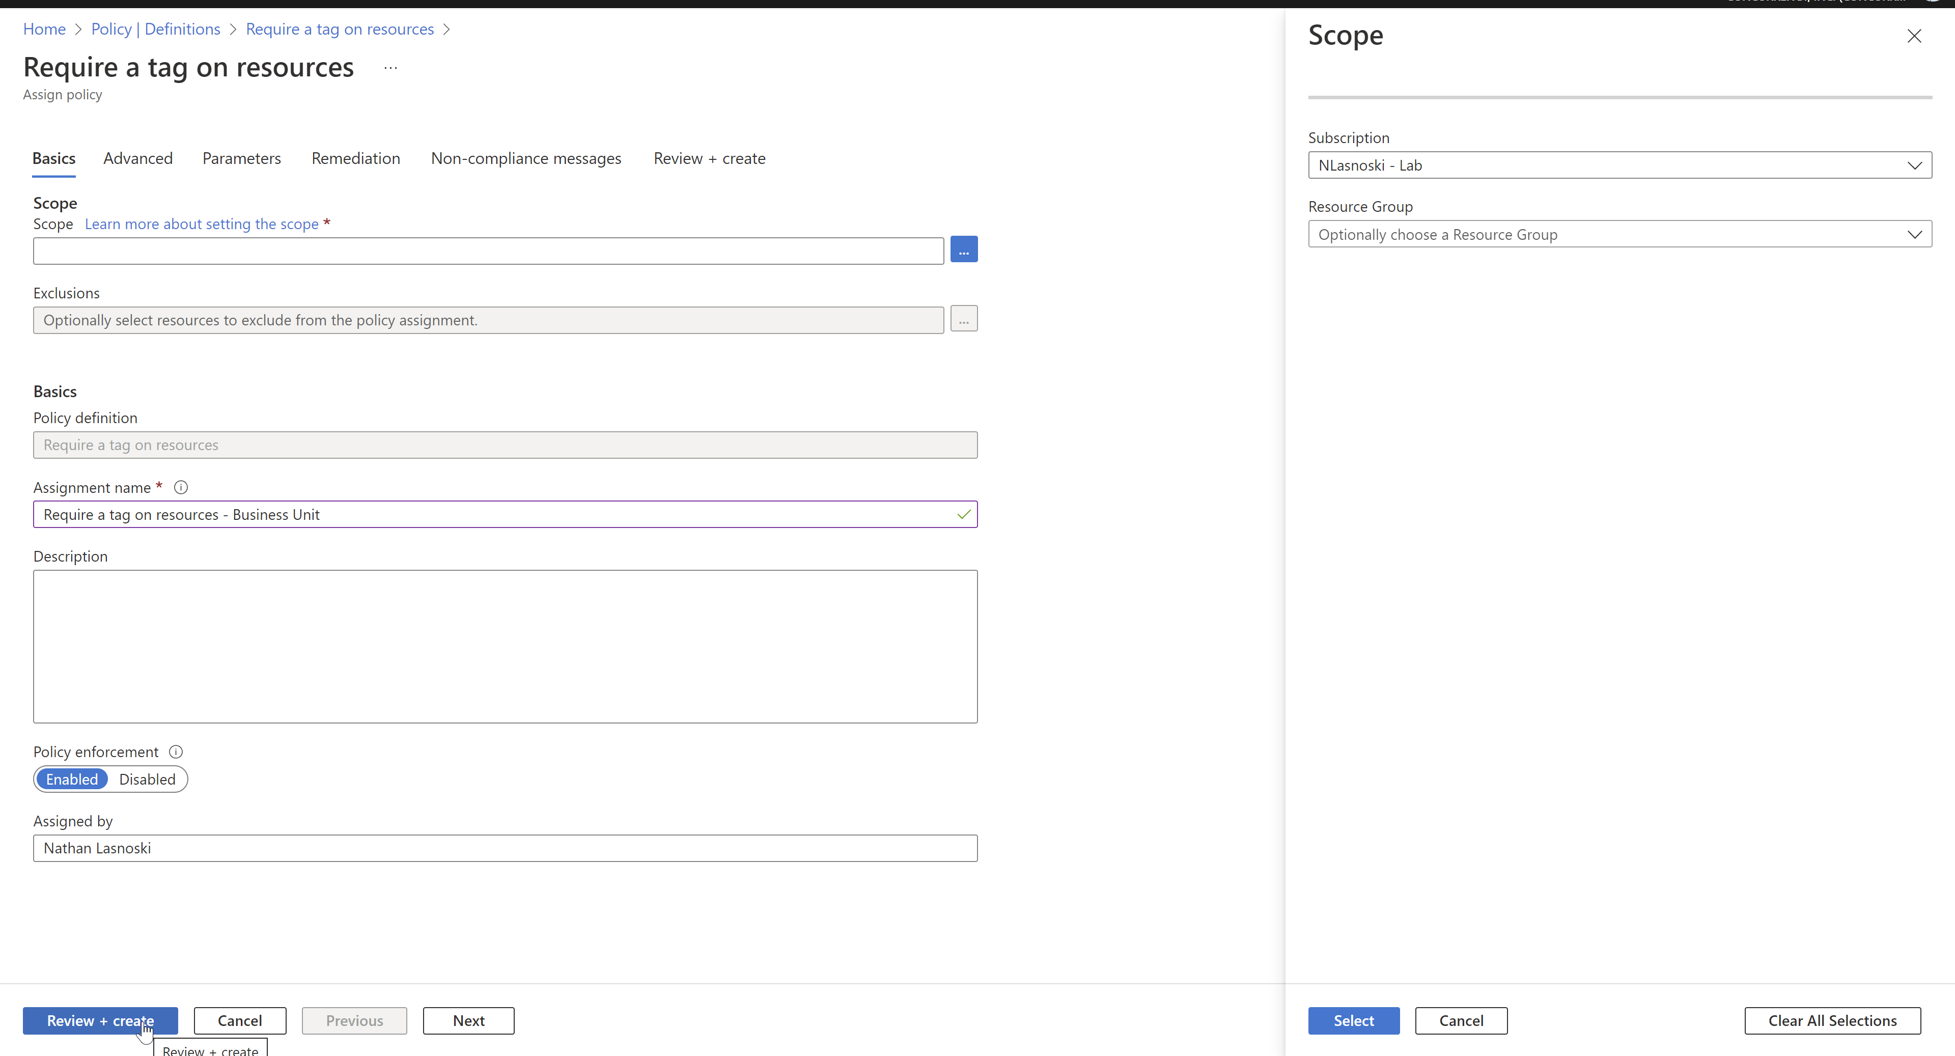The image size is (1955, 1056).
Task: Switch to the Parameters tab
Action: coord(241,158)
